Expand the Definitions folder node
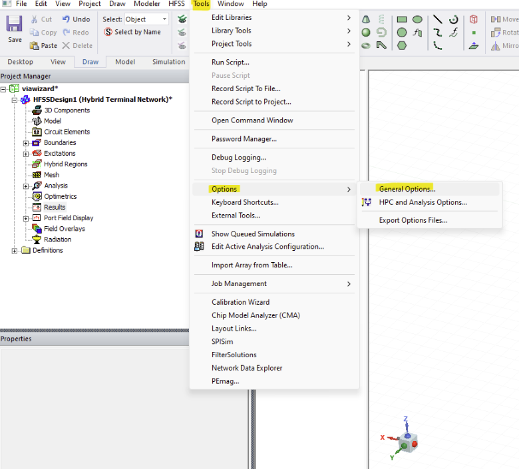The height and width of the screenshot is (469, 519). 15,251
